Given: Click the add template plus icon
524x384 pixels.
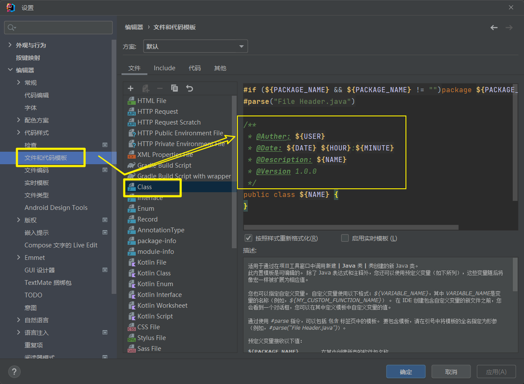Looking at the screenshot, I should (131, 88).
